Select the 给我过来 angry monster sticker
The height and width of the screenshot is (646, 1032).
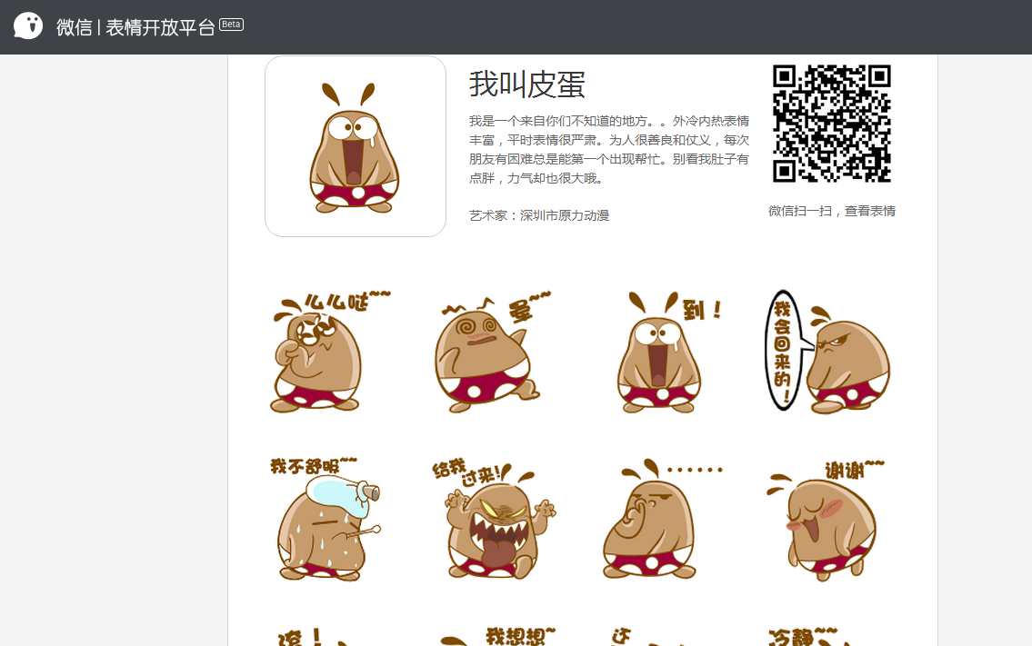tap(494, 520)
